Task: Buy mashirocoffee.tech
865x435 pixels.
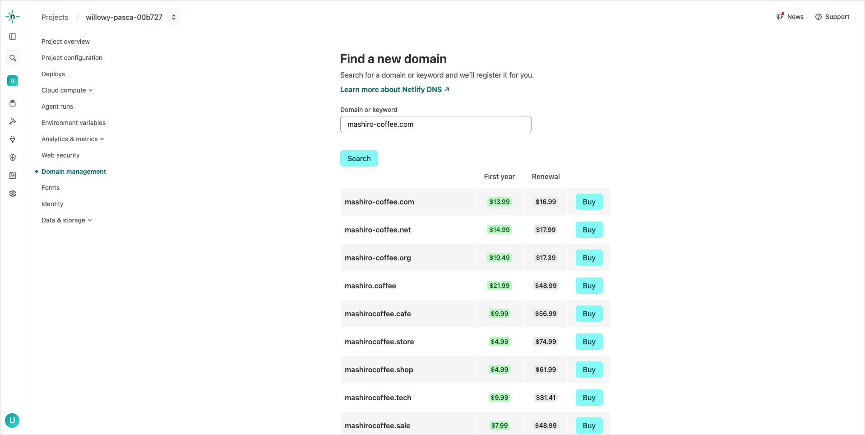Action: pyautogui.click(x=589, y=398)
